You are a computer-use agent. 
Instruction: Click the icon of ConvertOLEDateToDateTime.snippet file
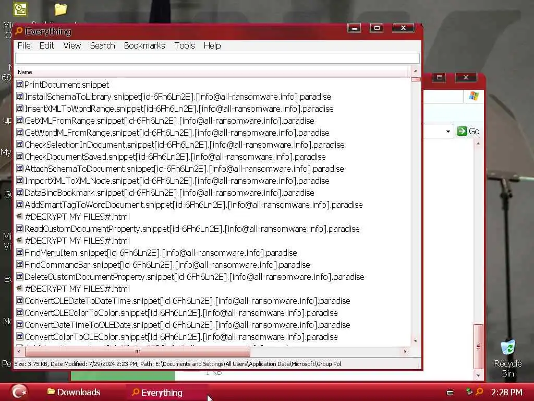(20, 301)
